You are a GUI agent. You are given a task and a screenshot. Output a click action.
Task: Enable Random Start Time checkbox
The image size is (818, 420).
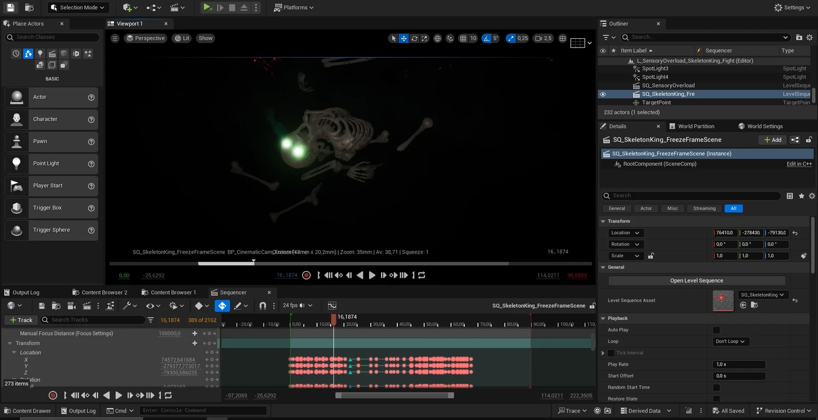716,388
